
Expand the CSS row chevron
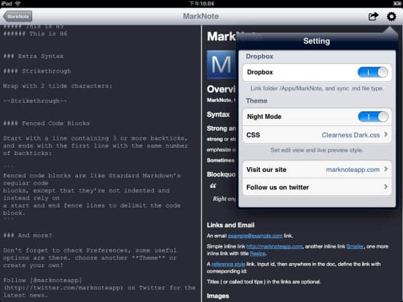(x=386, y=134)
